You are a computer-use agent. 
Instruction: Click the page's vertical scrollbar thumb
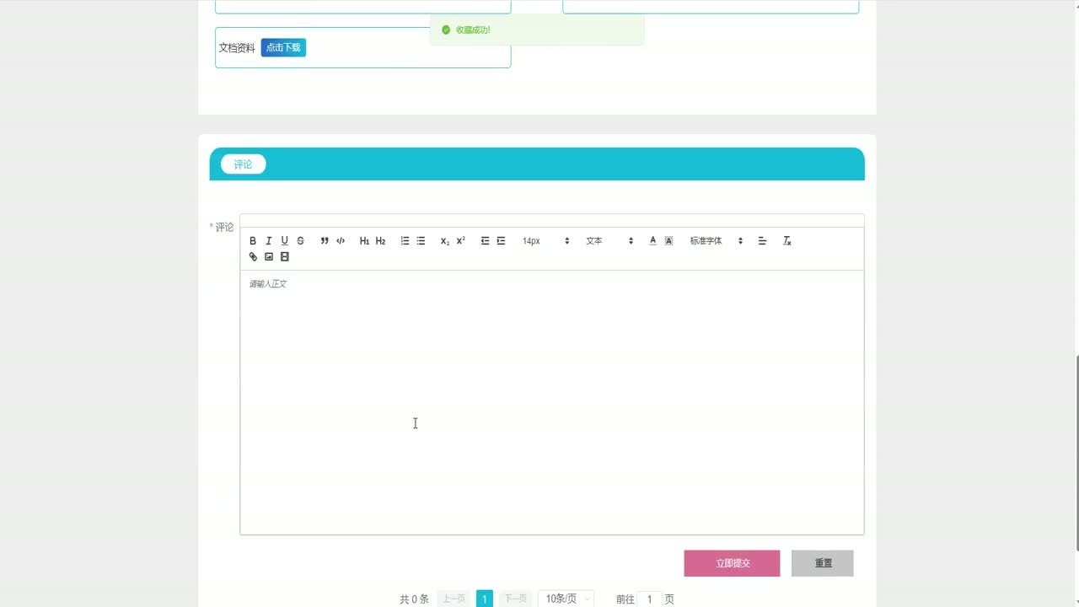(1076, 453)
